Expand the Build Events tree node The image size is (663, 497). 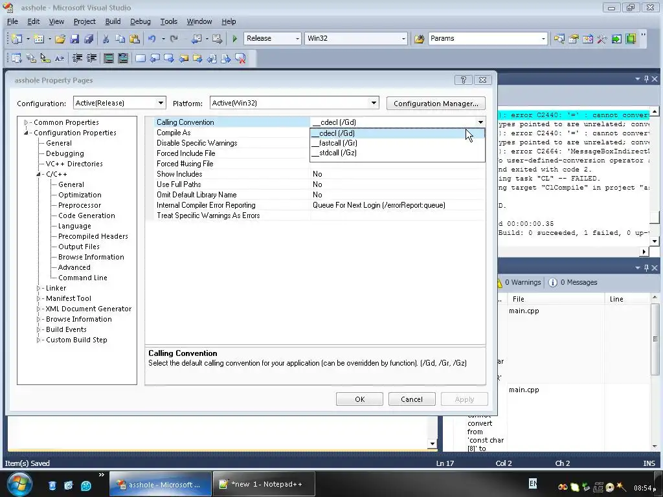(x=38, y=329)
